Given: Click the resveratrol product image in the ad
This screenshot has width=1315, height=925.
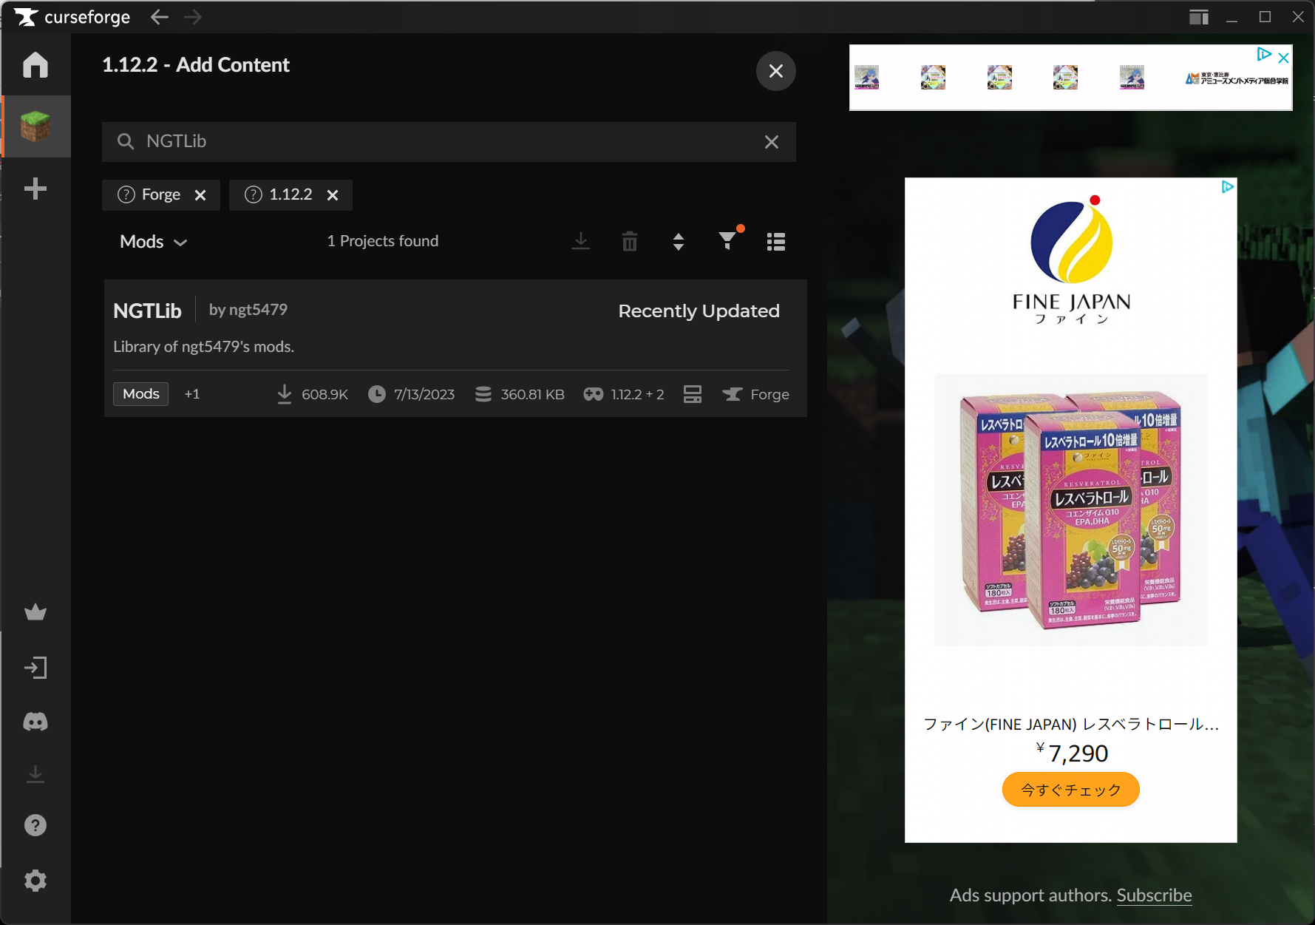Looking at the screenshot, I should click(x=1070, y=510).
